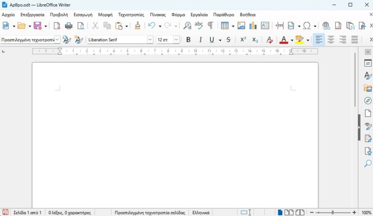Toggle Bold formatting

[x=188, y=40]
